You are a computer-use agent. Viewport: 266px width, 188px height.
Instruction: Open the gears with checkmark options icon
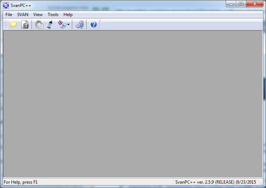(x=79, y=25)
